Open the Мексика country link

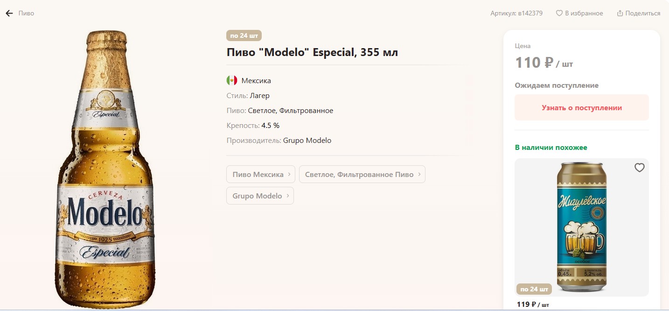click(256, 80)
